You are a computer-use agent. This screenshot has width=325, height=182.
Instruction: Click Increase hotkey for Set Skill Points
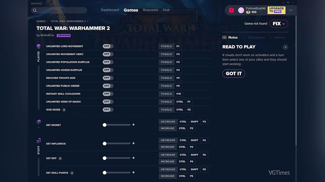[168, 176]
